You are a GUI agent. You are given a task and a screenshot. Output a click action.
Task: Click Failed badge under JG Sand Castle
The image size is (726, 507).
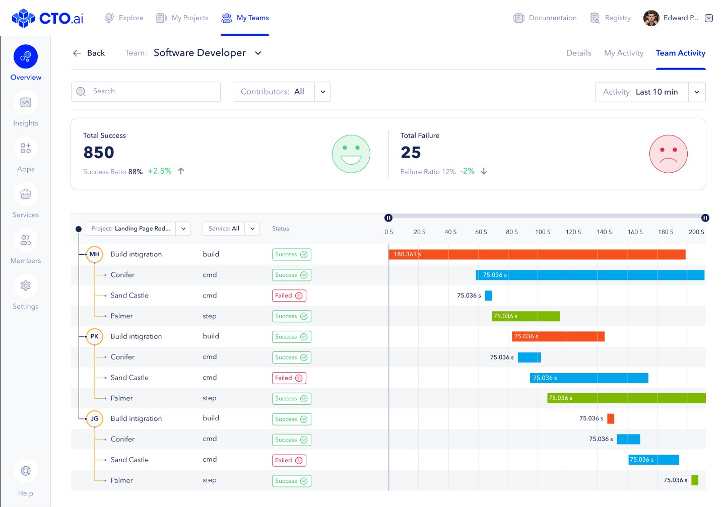(x=289, y=460)
